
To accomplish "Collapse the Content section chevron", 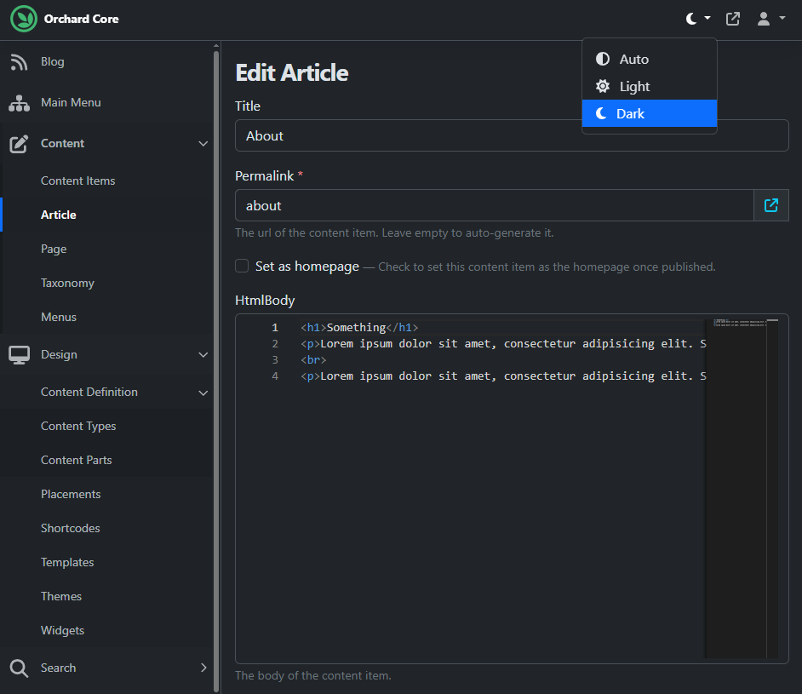I will point(203,144).
